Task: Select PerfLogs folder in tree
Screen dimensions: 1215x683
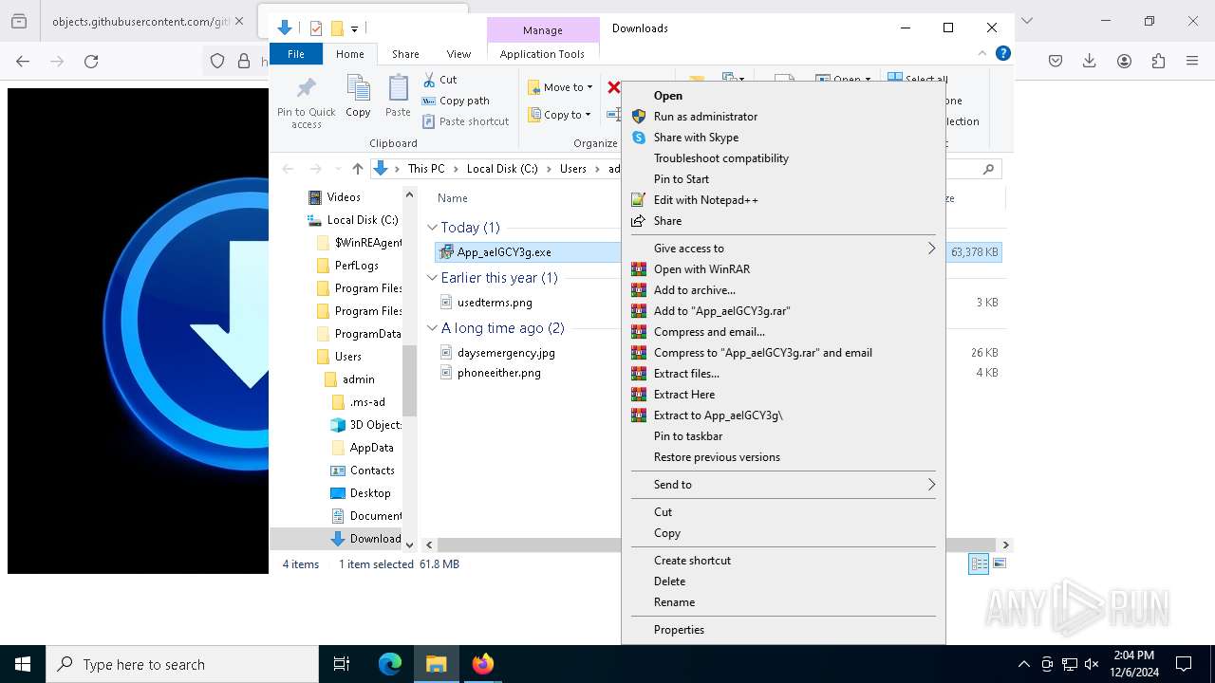Action: pos(356,266)
